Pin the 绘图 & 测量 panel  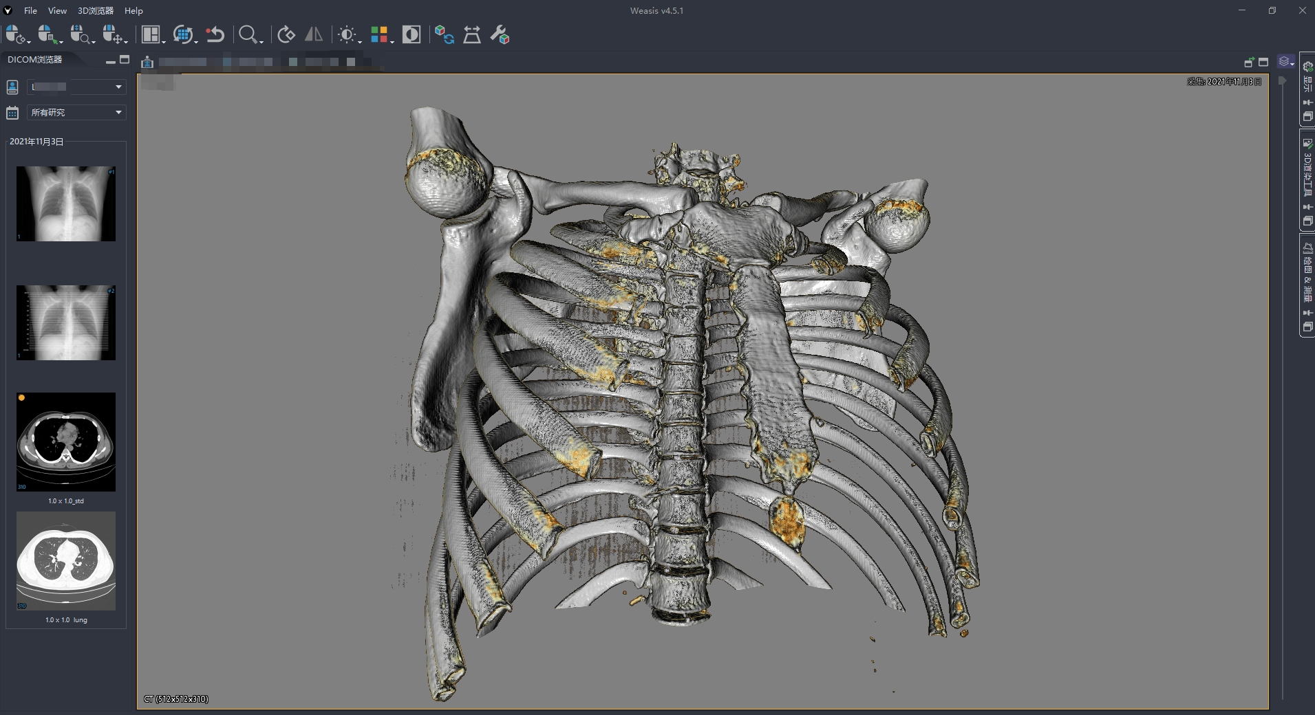pos(1308,313)
